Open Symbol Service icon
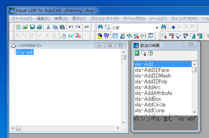The width and height of the screenshot is (209, 138). click(136, 36)
